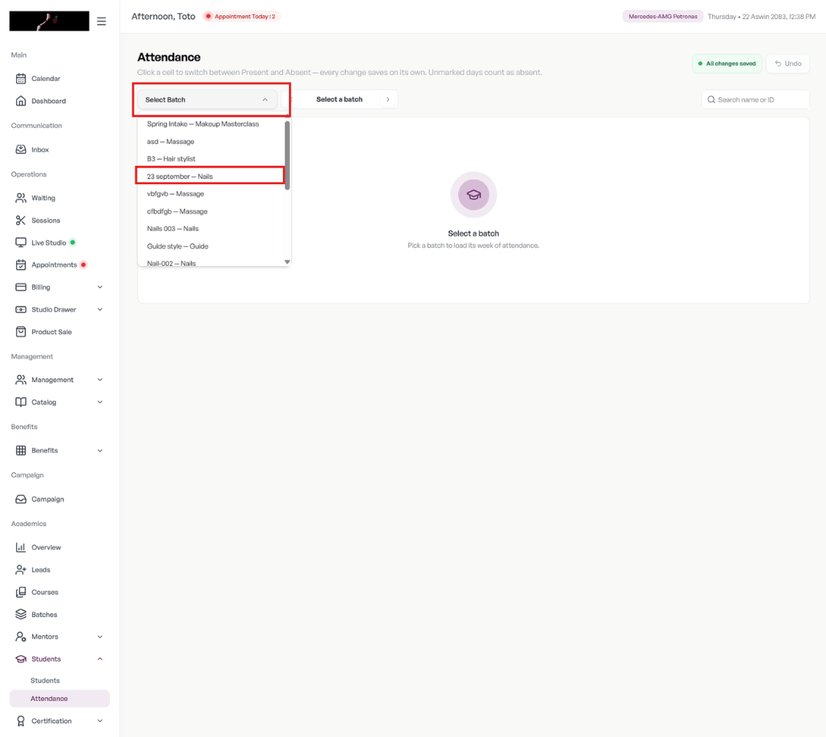This screenshot has height=737, width=826.
Task: Click the batch list scrollbar down arrow
Action: click(x=287, y=261)
